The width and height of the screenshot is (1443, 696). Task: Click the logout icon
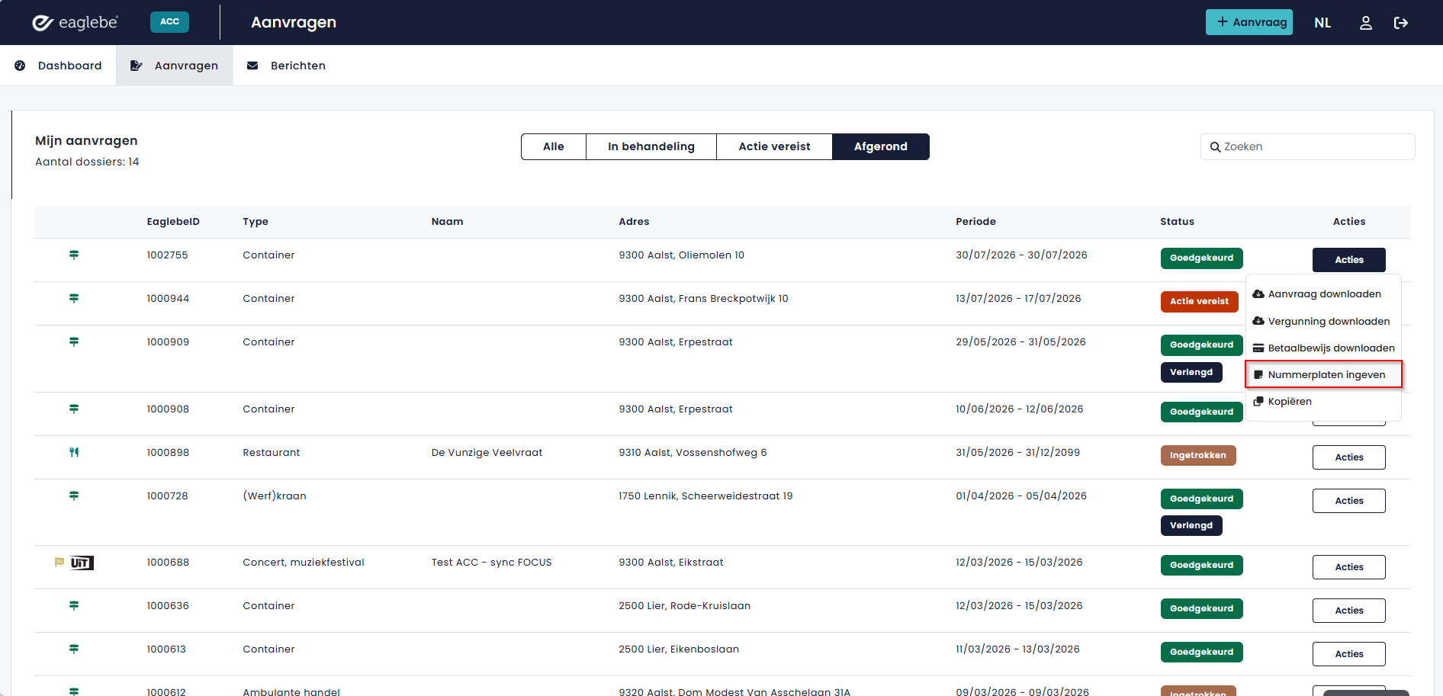[x=1401, y=23]
